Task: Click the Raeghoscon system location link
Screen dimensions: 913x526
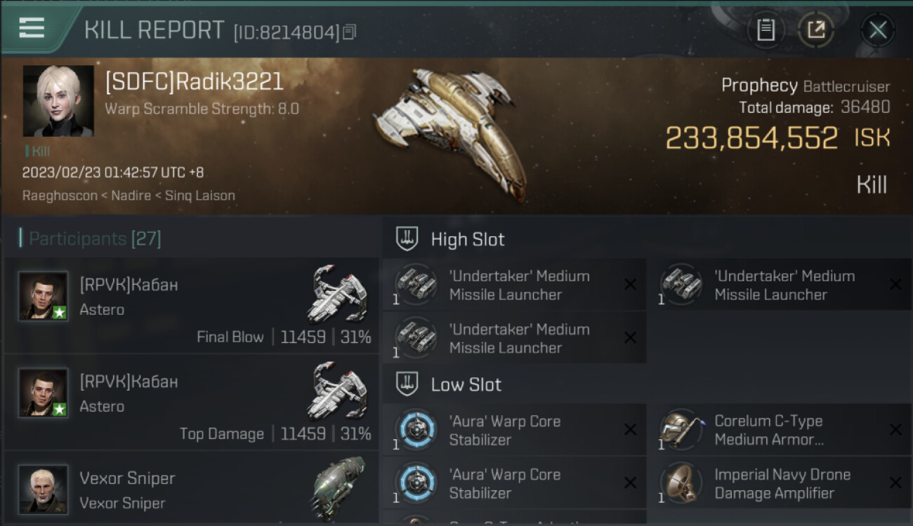Action: tap(60, 196)
